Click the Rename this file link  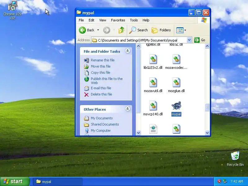(103, 60)
